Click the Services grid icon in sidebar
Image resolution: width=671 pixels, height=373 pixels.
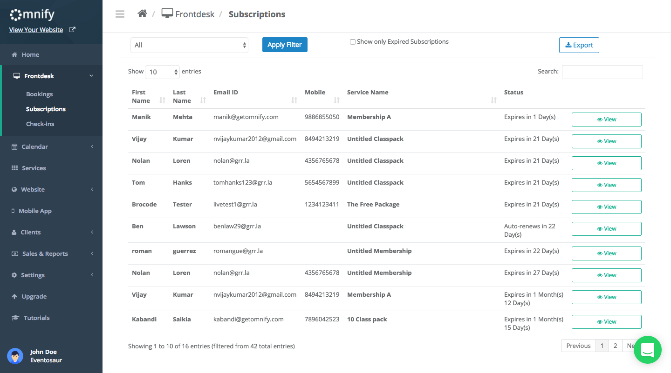[14, 168]
